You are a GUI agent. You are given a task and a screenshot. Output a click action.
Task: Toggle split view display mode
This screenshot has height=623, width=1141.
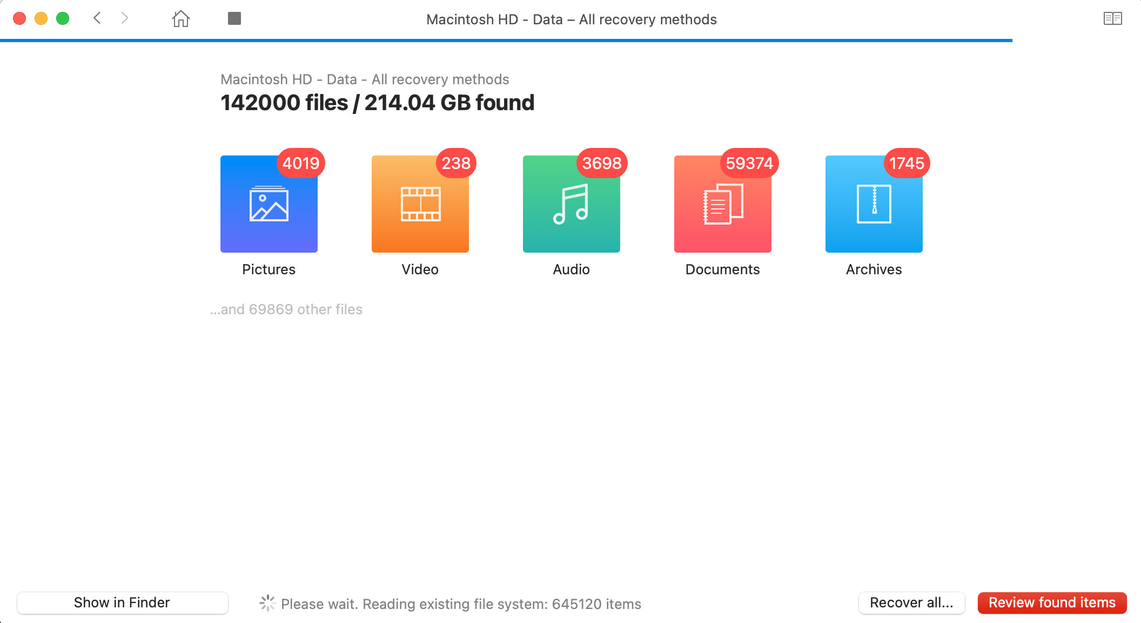coord(1113,18)
